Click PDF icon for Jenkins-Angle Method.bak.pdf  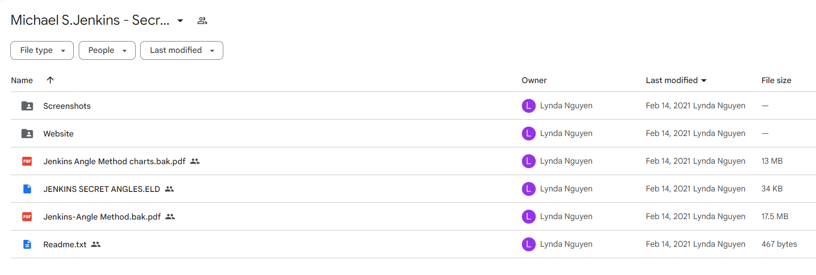[27, 217]
